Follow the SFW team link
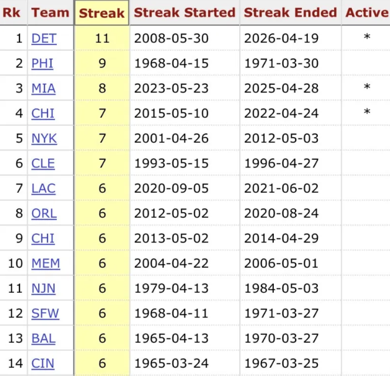 45,313
